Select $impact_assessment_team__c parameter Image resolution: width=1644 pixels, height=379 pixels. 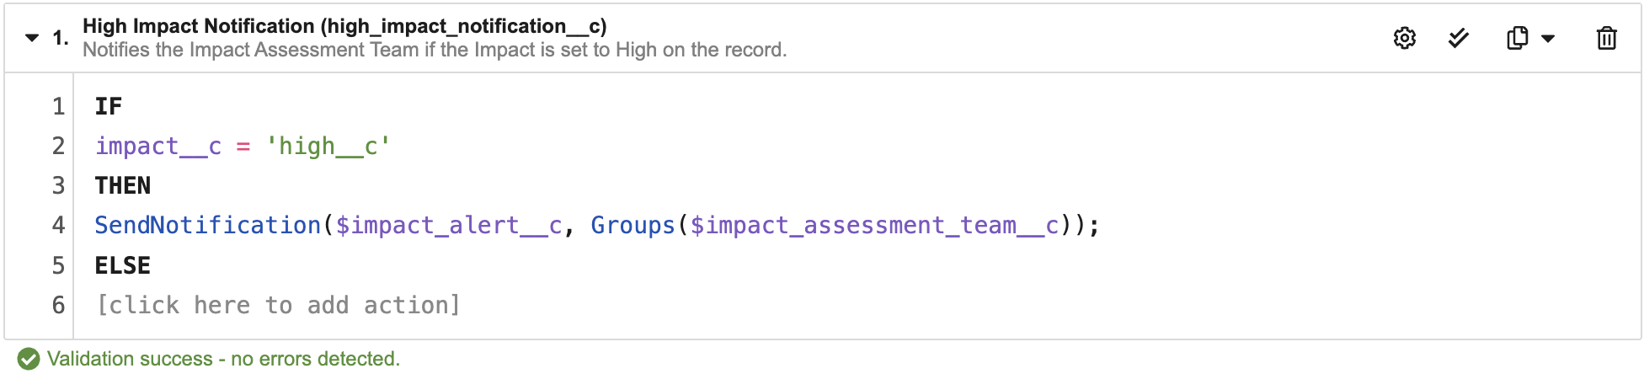tap(874, 225)
